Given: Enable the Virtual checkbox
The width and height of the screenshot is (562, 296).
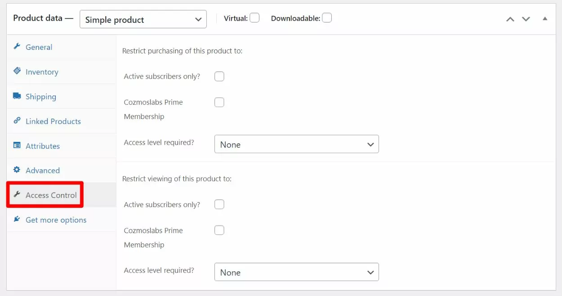Looking at the screenshot, I should [x=254, y=18].
